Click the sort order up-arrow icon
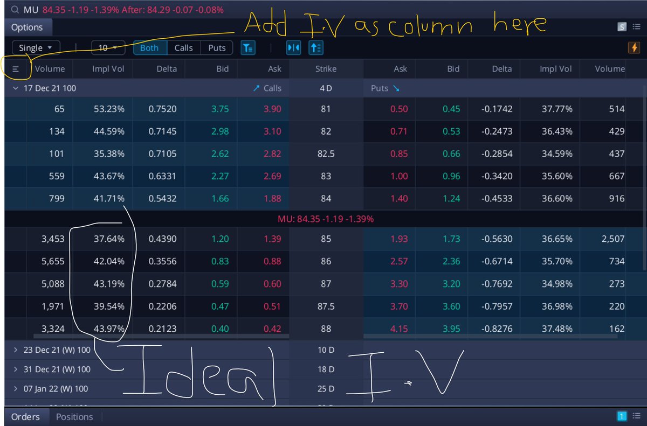This screenshot has width=647, height=426. (x=316, y=48)
